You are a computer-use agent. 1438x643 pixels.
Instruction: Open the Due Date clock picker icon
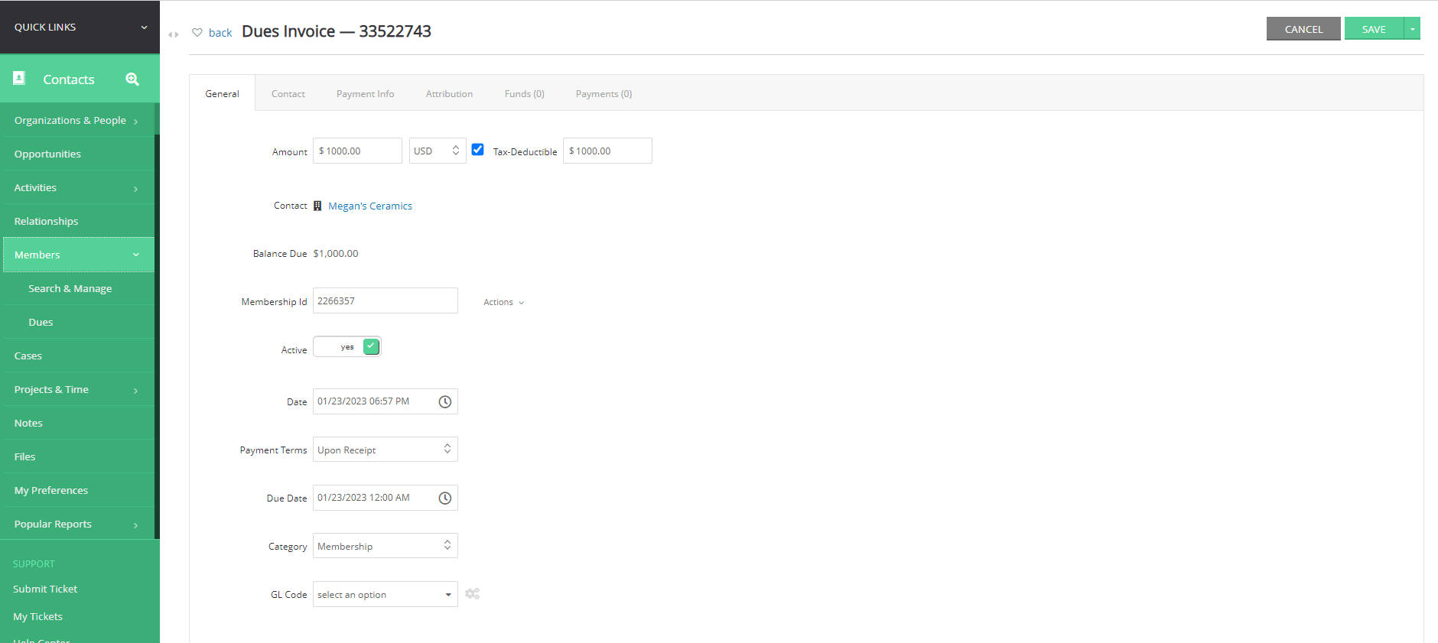click(445, 498)
